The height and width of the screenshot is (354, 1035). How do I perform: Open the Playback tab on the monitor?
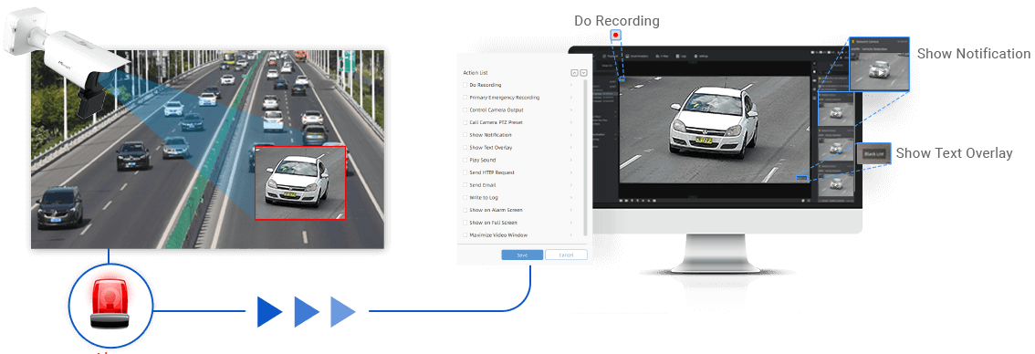610,57
